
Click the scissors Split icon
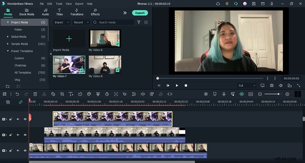click(44, 94)
